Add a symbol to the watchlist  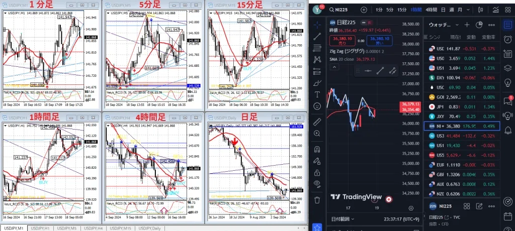pyautogui.click(x=467, y=25)
